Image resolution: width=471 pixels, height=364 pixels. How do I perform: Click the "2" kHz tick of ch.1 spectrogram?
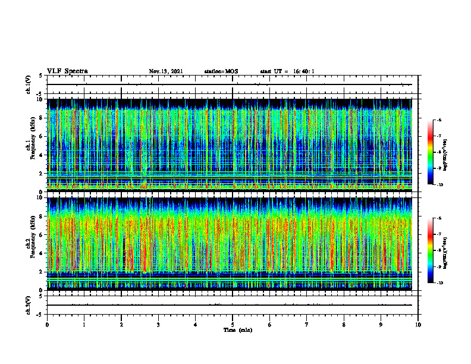[42, 173]
